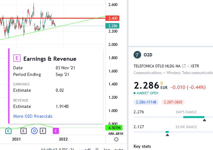The width and height of the screenshot is (213, 150).
Task: Click the red horizontal line at 2.400
Action: click(53, 18)
